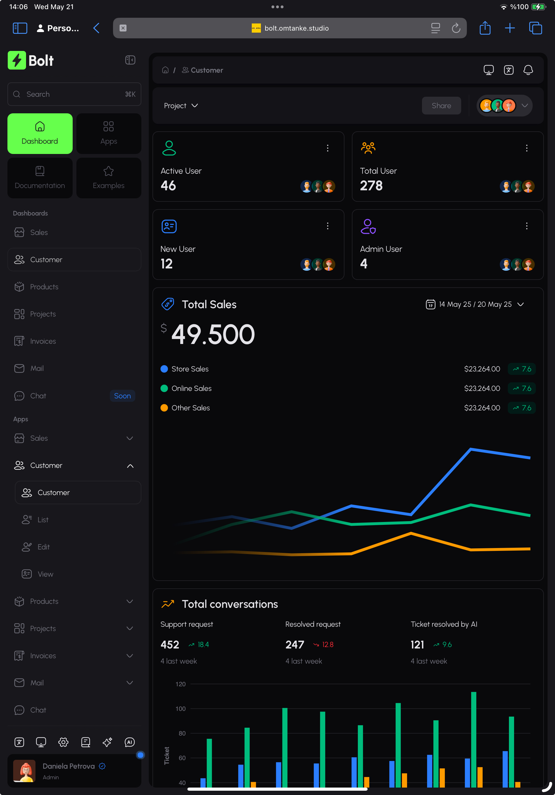Open the Sales dashboard in the sidebar
The width and height of the screenshot is (555, 795).
click(39, 232)
